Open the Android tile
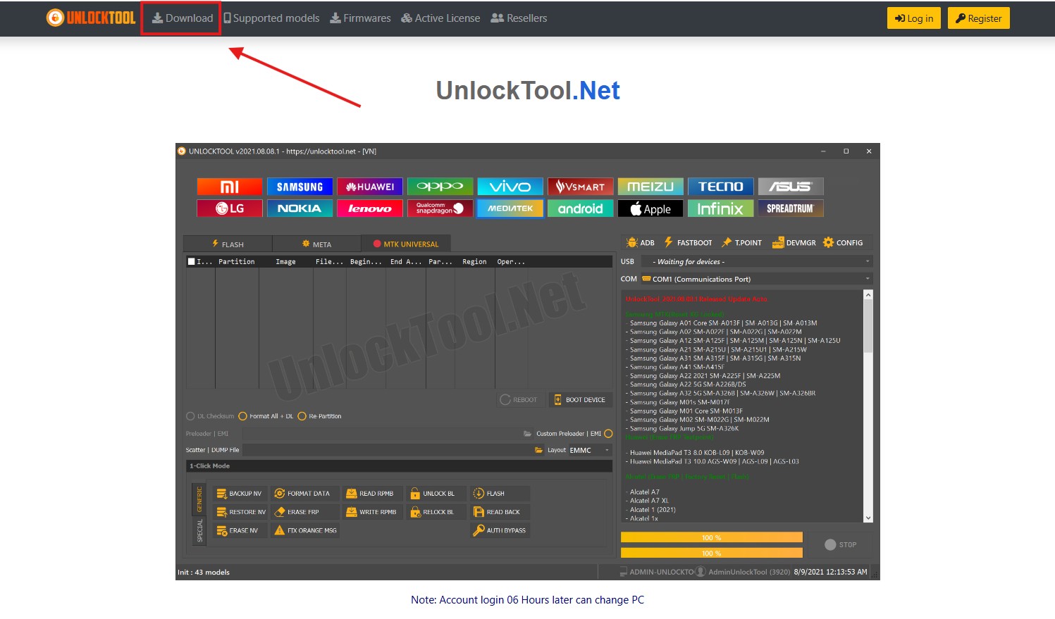Screen dimensions: 1055x619 pos(580,208)
